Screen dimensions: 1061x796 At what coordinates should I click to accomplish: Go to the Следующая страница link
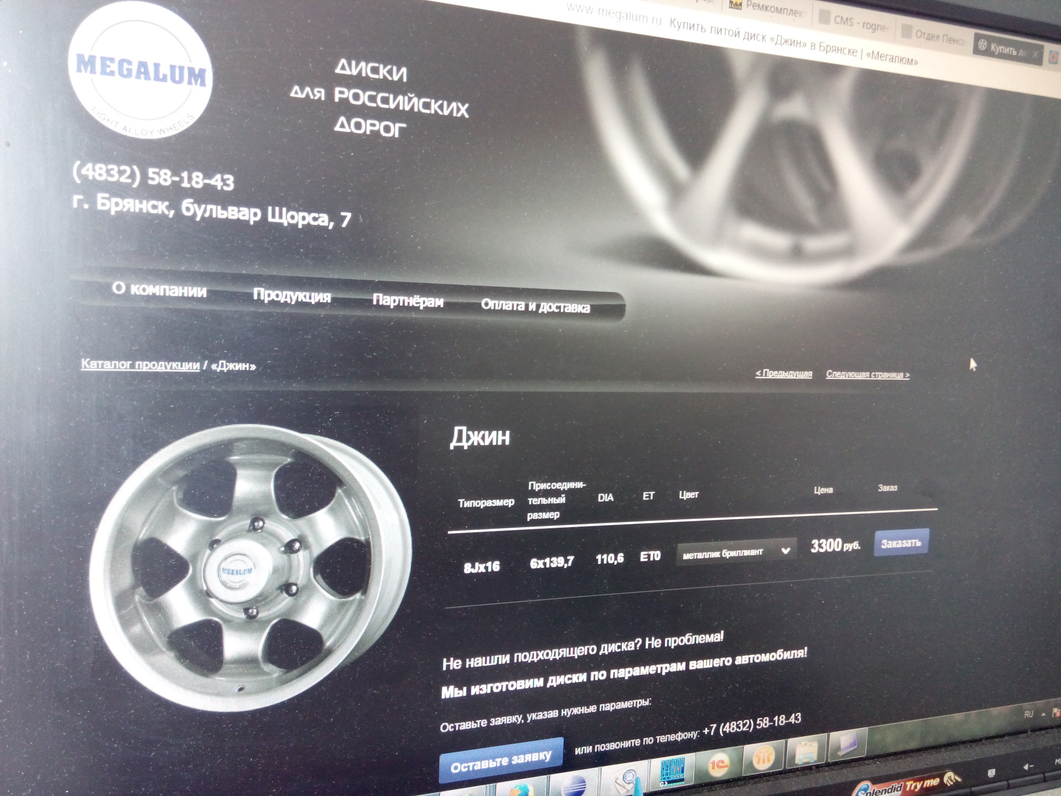867,374
